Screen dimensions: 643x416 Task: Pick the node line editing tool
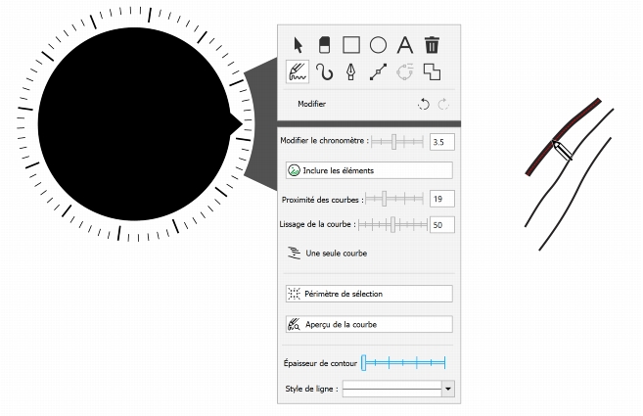(378, 72)
